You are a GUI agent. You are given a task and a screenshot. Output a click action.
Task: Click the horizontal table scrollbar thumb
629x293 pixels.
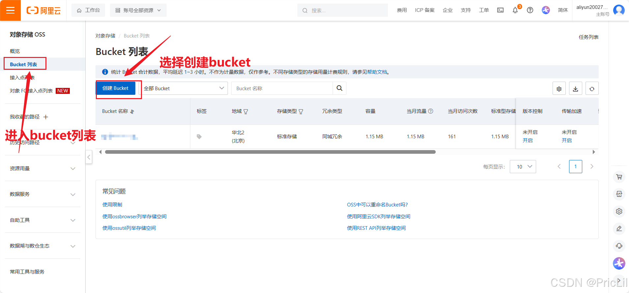point(270,152)
